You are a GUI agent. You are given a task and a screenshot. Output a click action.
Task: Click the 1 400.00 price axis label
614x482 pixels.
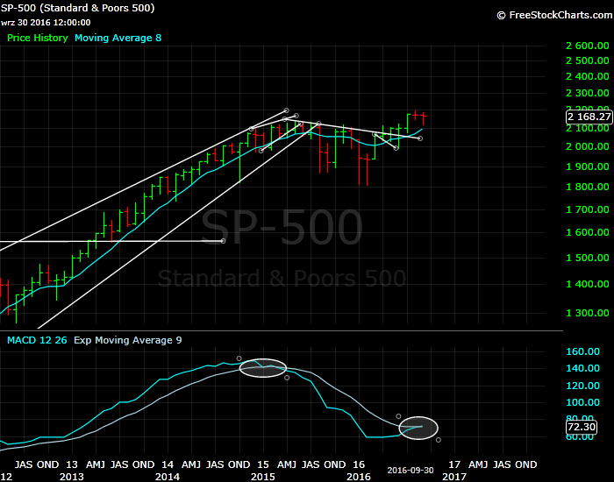click(x=588, y=284)
